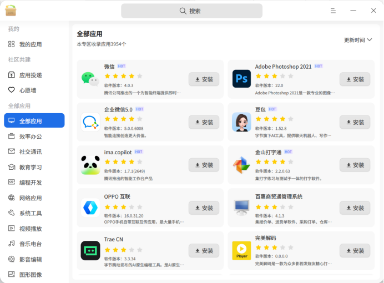Click the 企业微信5.0 app icon
Screen dimensions: 384x283
(x=90, y=122)
